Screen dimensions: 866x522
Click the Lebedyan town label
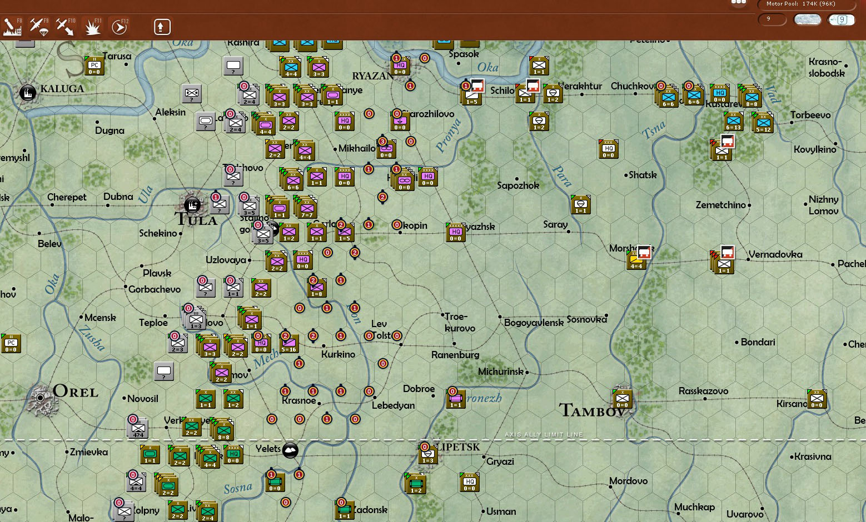(393, 405)
